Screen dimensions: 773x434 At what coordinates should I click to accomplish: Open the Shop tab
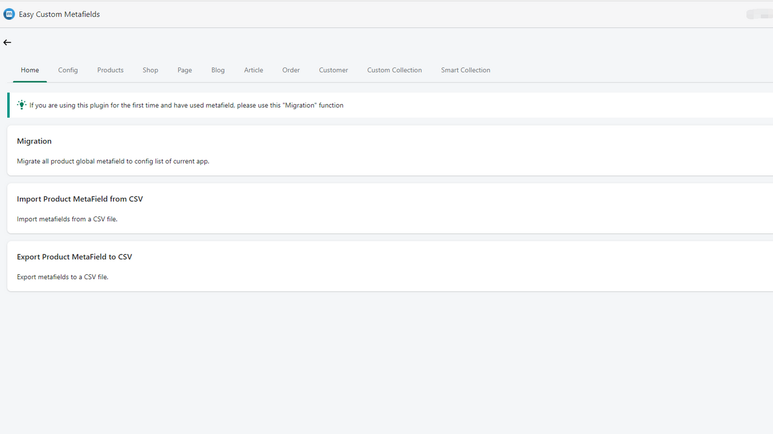click(150, 70)
